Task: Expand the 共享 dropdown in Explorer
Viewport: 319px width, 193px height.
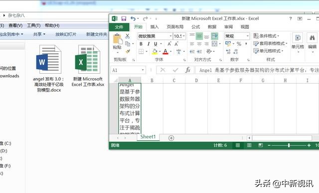Action: click(x=39, y=34)
